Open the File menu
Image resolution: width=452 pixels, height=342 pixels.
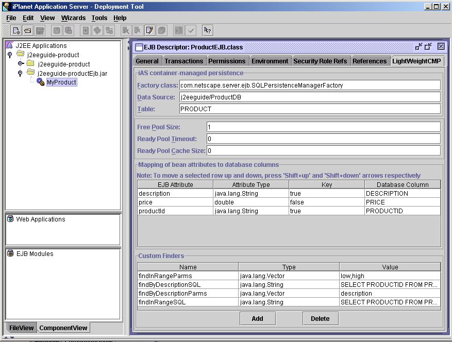[x=11, y=18]
